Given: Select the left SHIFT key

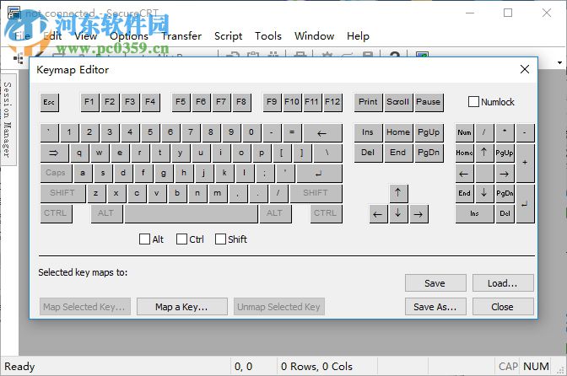Looking at the screenshot, I should (x=63, y=193).
